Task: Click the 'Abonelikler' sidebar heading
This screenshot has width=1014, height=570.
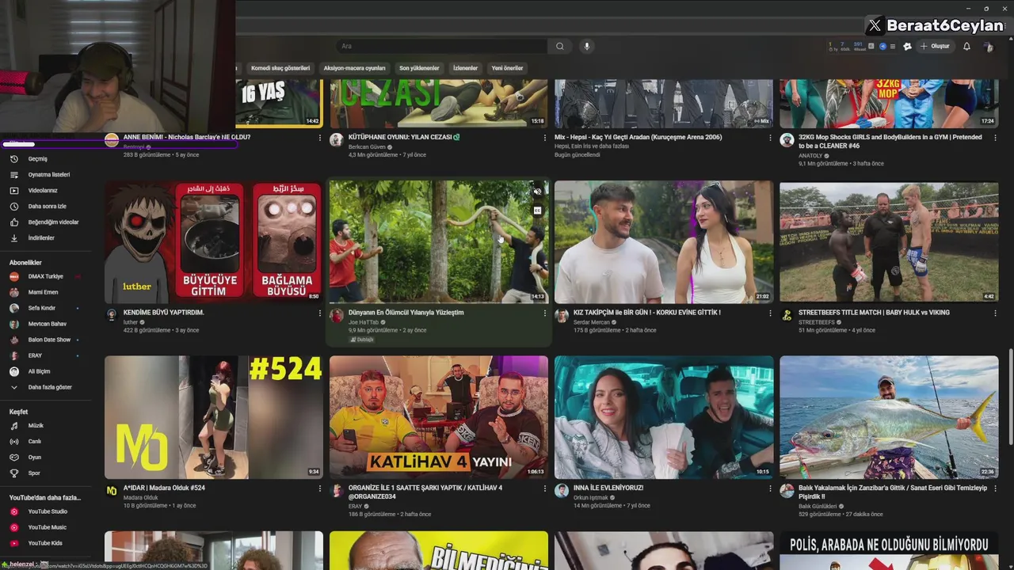Action: [x=25, y=262]
